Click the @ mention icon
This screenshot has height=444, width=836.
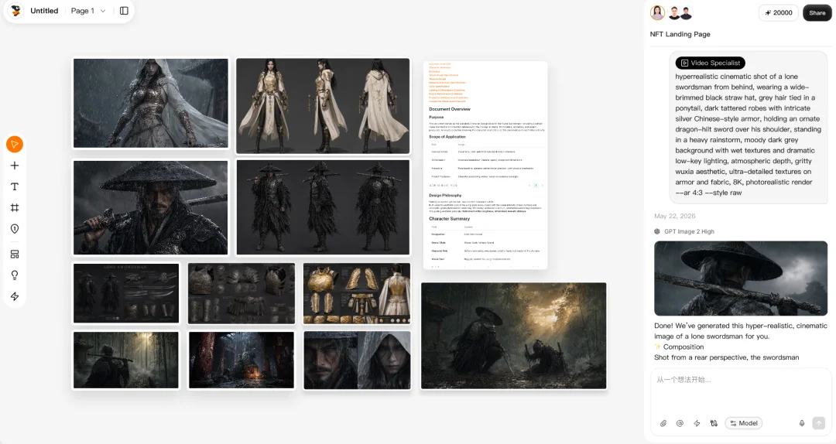(x=680, y=423)
